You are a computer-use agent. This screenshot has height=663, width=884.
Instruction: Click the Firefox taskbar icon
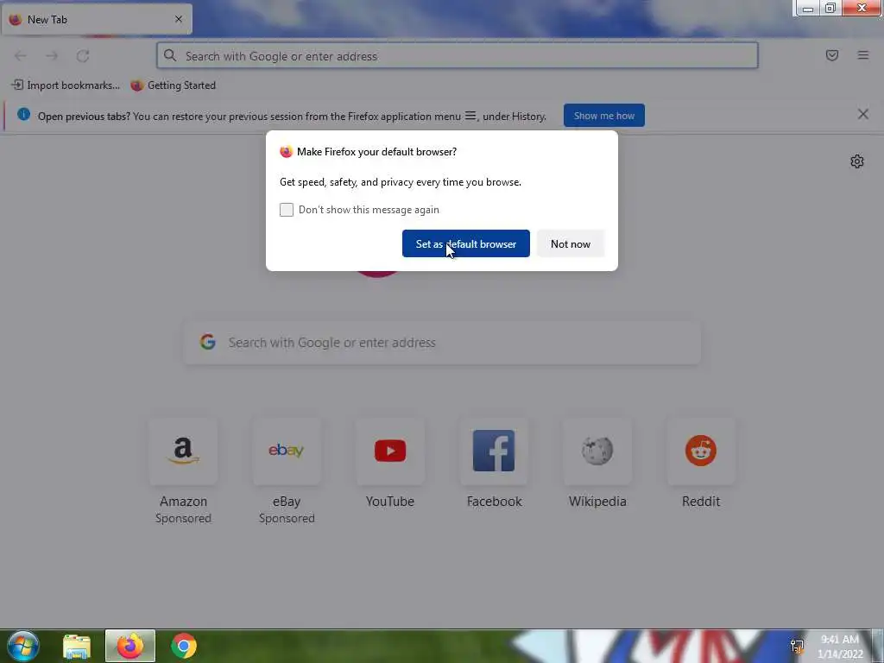(x=130, y=646)
